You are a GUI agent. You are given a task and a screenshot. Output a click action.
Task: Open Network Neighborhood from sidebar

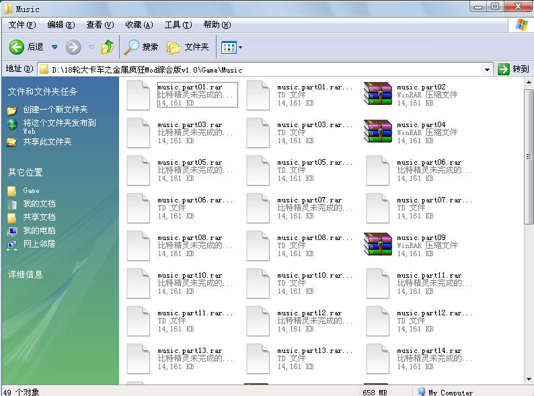[12, 244]
